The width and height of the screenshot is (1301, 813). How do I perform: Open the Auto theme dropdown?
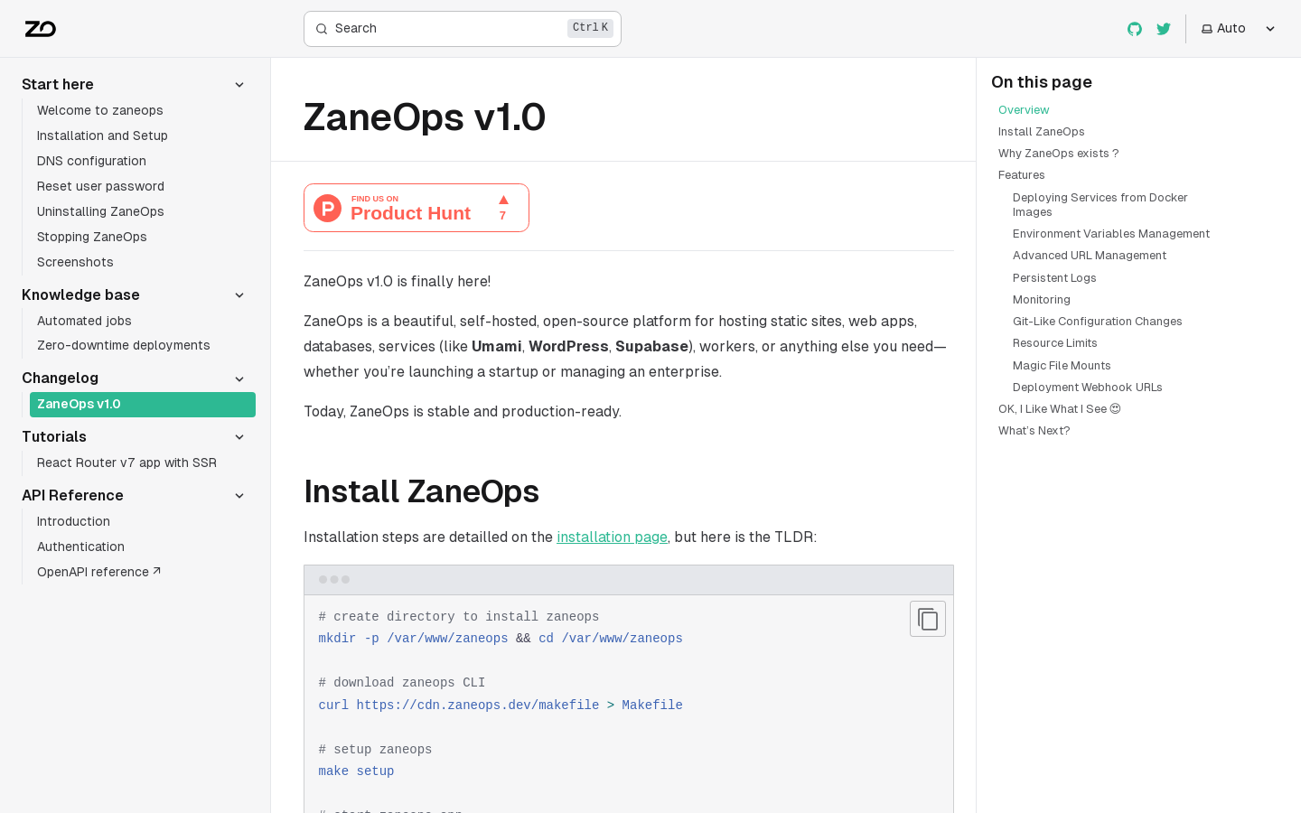[x=1239, y=29]
